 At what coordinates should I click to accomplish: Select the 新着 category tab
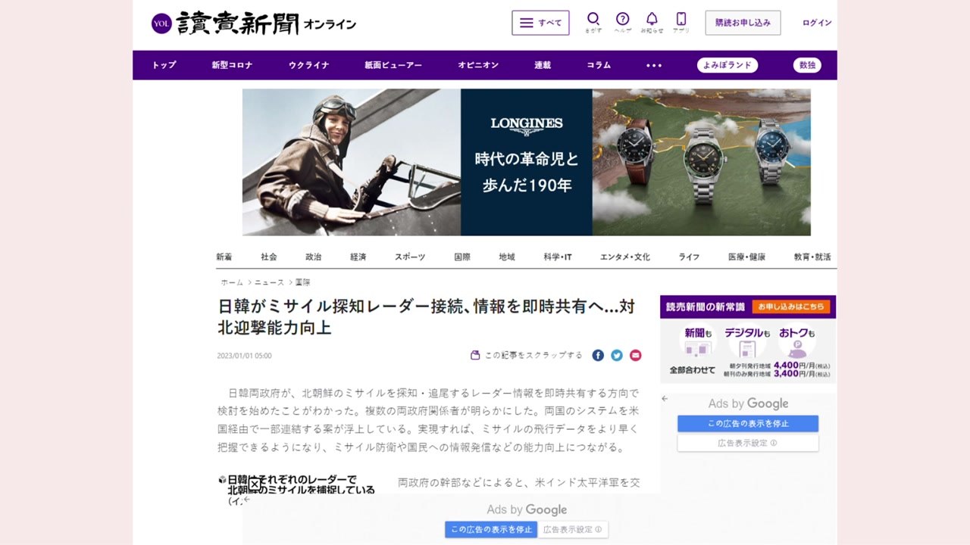224,257
